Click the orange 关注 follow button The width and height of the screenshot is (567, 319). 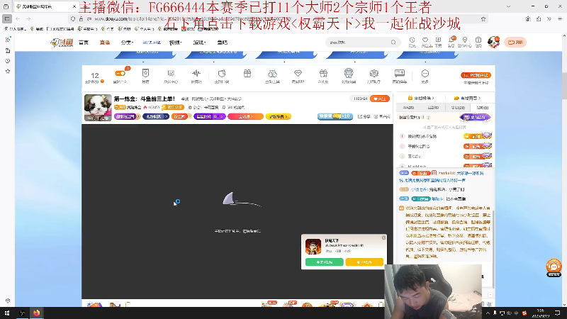pos(380,99)
